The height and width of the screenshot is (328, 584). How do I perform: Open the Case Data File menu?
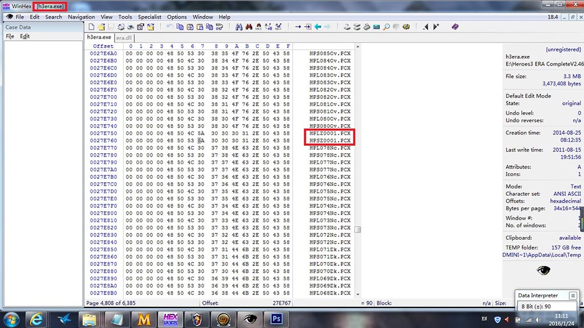coord(10,36)
